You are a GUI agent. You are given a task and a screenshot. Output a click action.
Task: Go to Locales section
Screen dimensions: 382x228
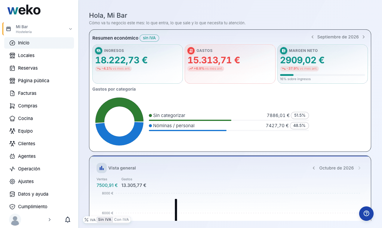(x=39, y=55)
